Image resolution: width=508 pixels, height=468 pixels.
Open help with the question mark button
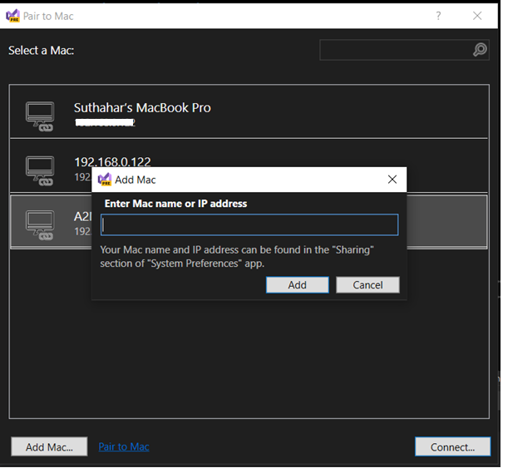click(438, 16)
